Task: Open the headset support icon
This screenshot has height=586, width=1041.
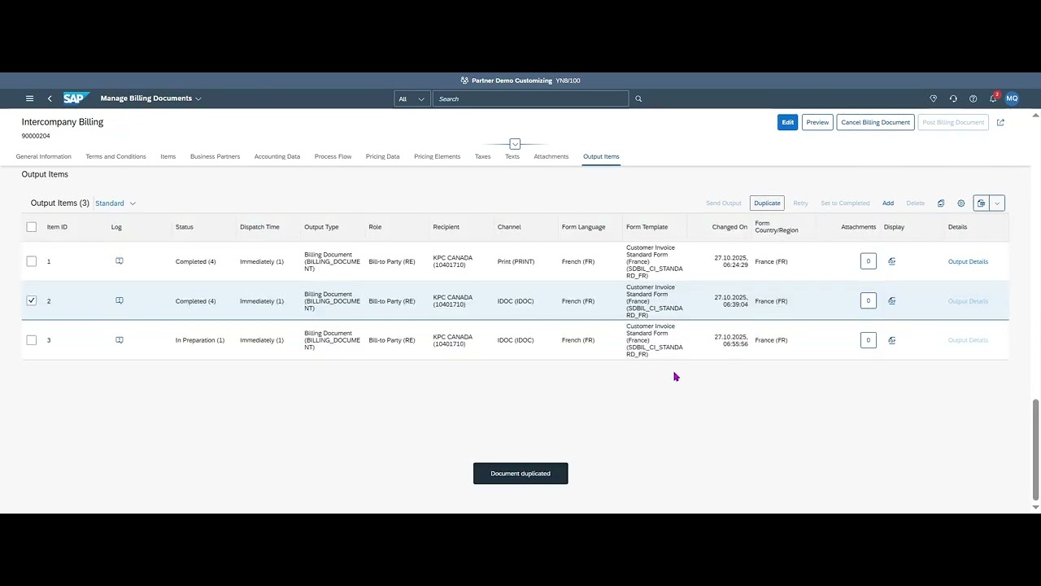Action: pos(953,98)
